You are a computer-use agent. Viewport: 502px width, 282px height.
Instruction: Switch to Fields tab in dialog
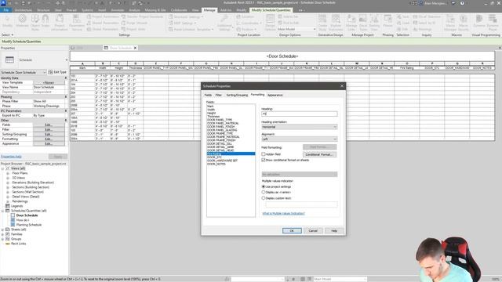click(208, 95)
